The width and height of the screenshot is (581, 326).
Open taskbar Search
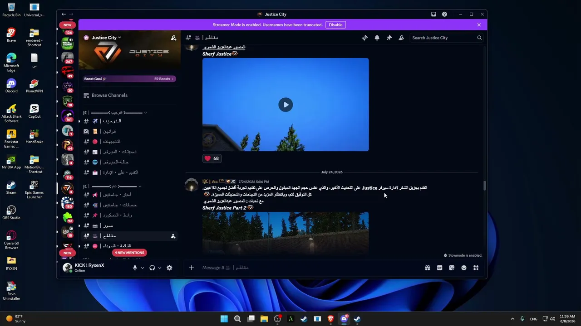[x=237, y=319]
